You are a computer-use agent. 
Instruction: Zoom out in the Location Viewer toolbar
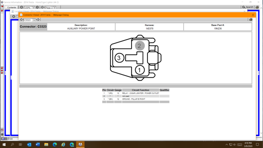[14, 16]
